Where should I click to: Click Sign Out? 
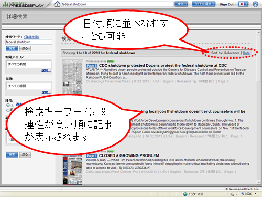click(226, 4)
